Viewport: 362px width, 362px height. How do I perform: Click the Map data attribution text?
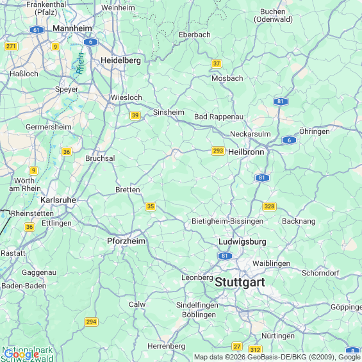(x=277, y=358)
